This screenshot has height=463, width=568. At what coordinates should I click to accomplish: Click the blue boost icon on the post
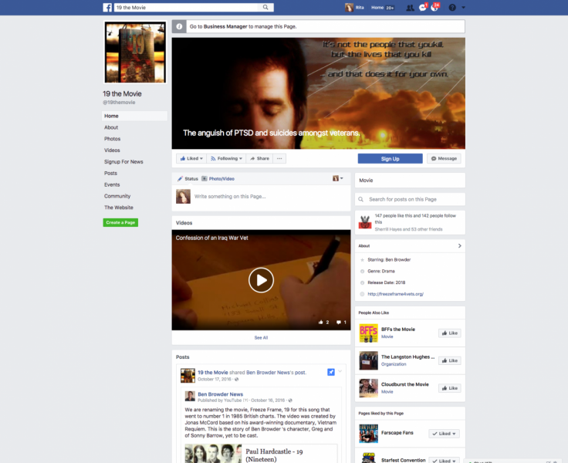[331, 372]
